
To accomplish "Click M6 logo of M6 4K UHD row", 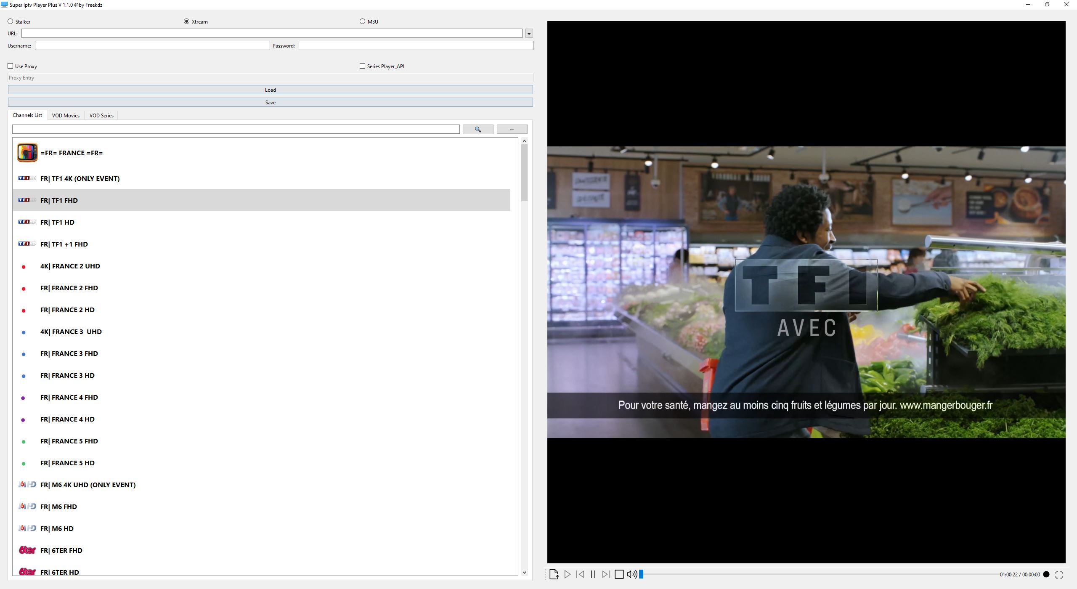I will point(27,485).
